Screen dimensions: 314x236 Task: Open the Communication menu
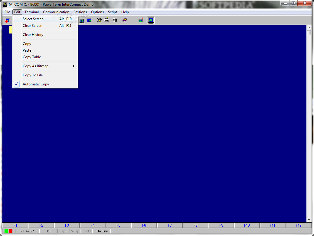56,12
